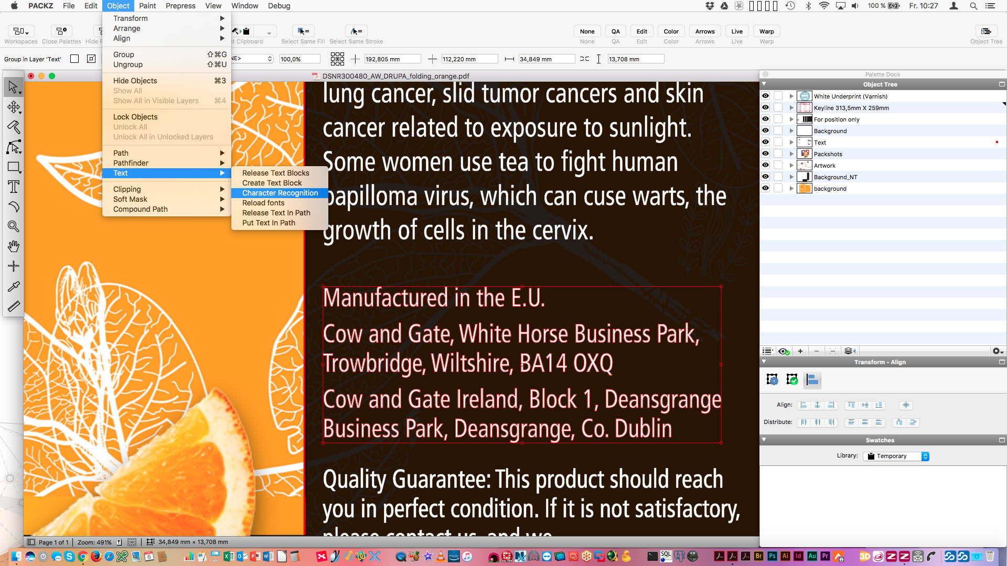Screen dimensions: 1007x566
Task: Expand the White Underprint layer
Action: point(791,96)
